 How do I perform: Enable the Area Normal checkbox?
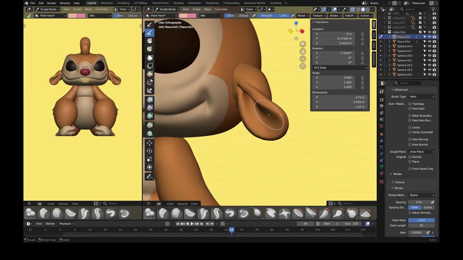tap(410, 144)
